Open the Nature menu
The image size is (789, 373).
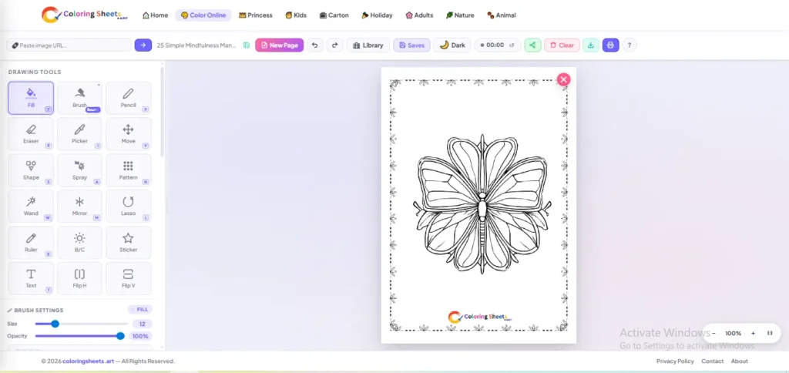pyautogui.click(x=460, y=15)
